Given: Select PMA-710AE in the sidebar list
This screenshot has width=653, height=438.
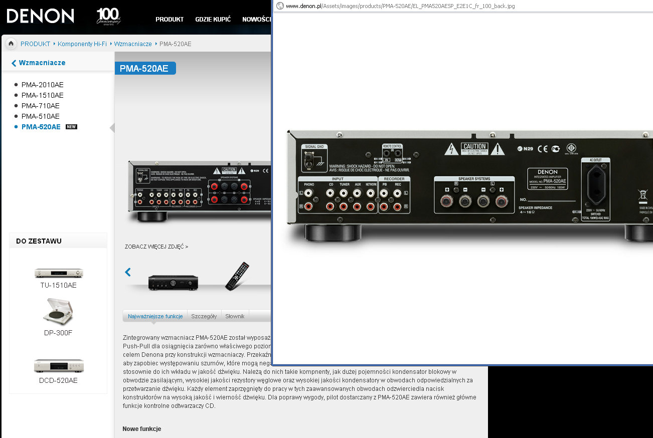Looking at the screenshot, I should (40, 106).
